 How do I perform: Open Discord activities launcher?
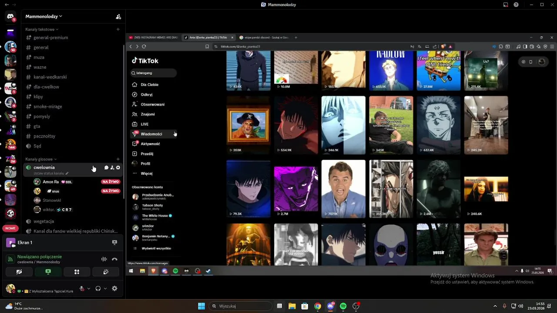[77, 272]
